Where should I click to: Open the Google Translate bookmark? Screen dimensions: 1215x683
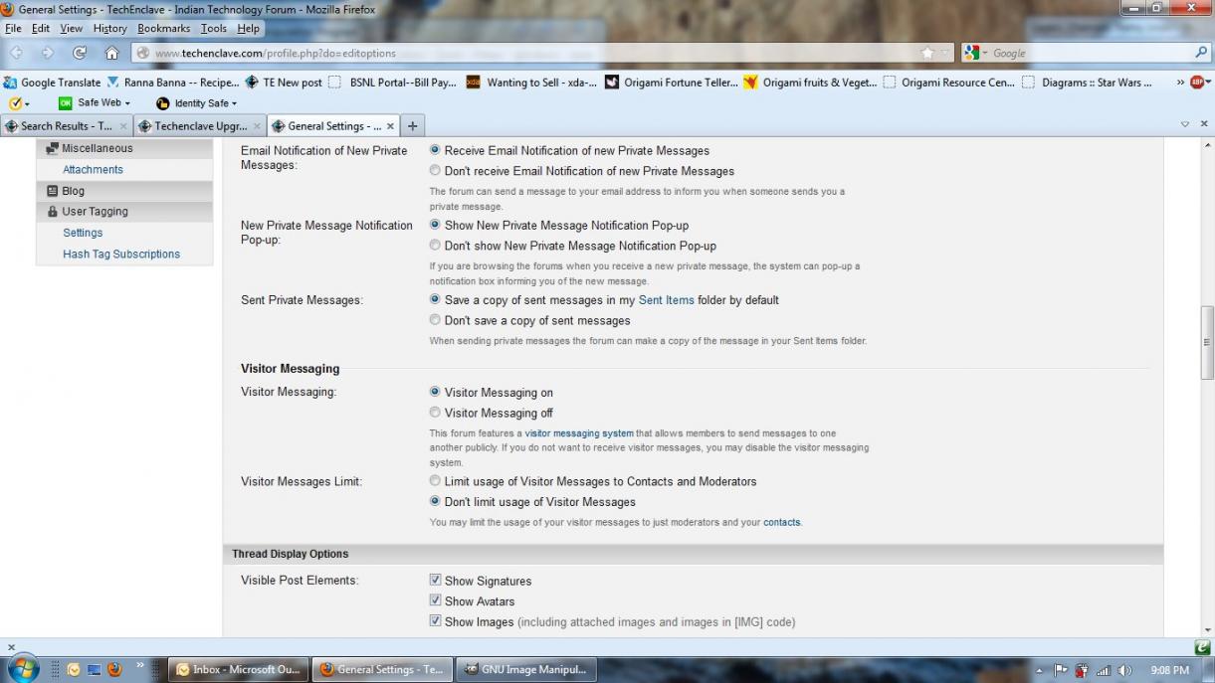click(53, 83)
